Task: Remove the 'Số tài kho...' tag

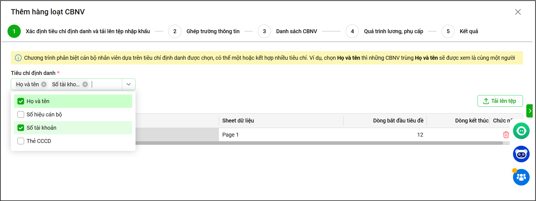Action: coord(85,84)
